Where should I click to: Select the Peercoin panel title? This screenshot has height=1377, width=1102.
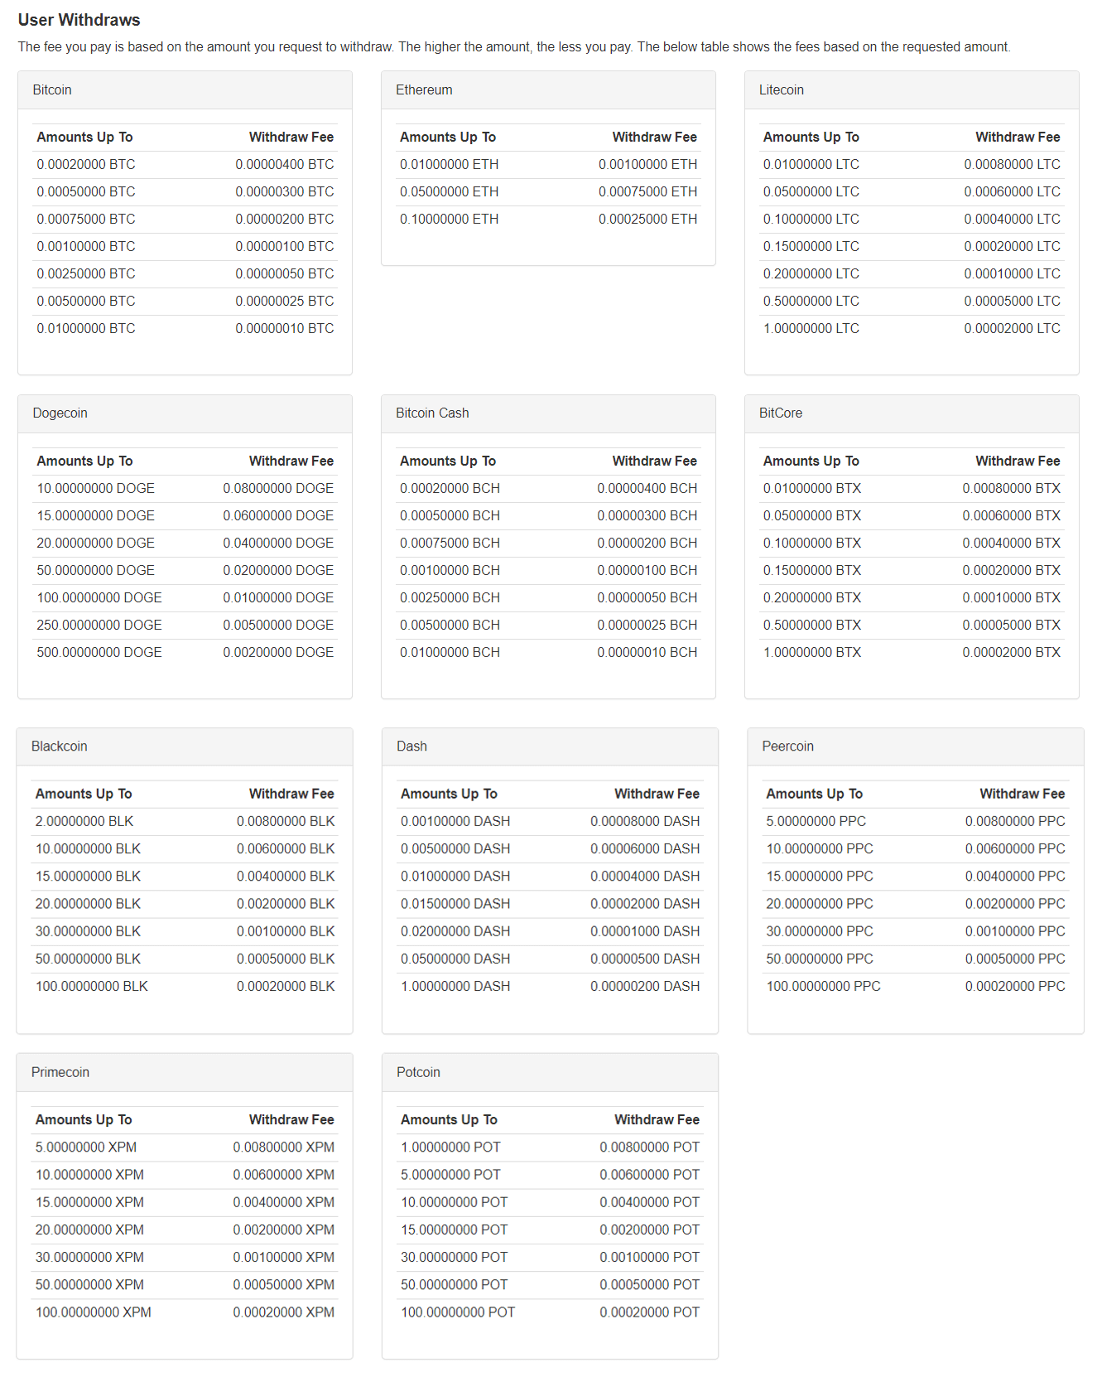click(787, 746)
